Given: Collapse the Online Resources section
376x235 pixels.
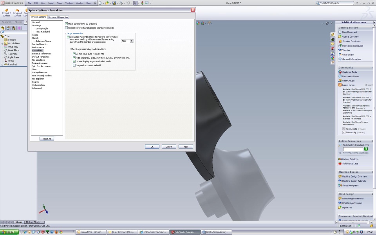Looking at the screenshot, I should click(372, 141).
